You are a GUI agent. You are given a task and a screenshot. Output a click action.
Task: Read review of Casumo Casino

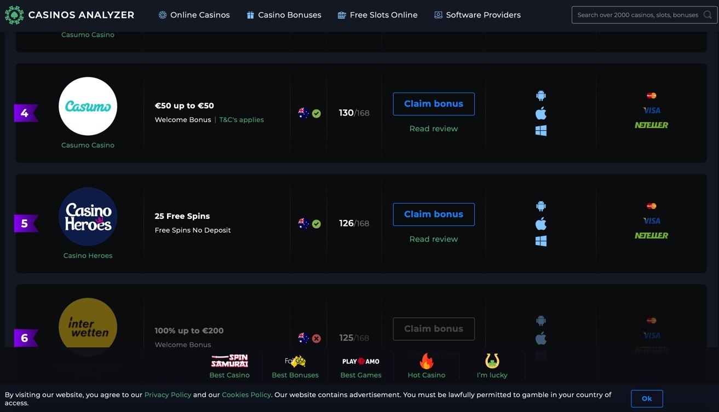tap(434, 129)
